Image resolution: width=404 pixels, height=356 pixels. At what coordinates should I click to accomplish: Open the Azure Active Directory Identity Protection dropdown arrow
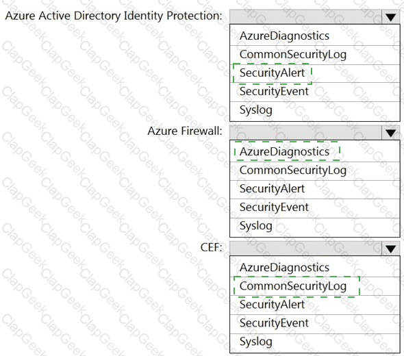point(390,17)
